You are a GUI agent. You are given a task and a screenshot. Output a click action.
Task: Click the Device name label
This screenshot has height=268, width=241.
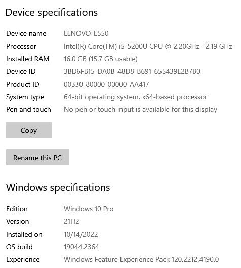tap(26, 33)
